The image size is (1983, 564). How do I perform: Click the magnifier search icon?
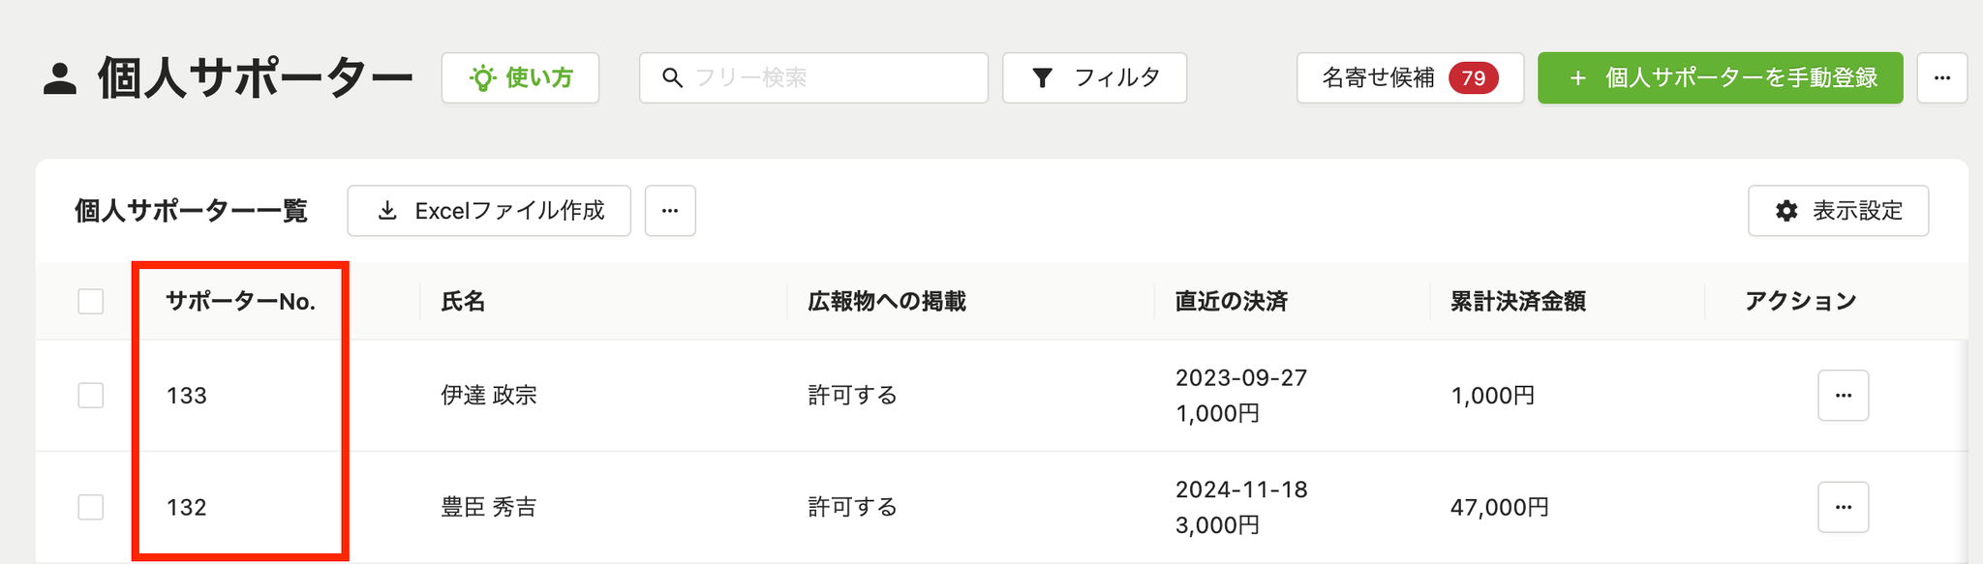672,77
